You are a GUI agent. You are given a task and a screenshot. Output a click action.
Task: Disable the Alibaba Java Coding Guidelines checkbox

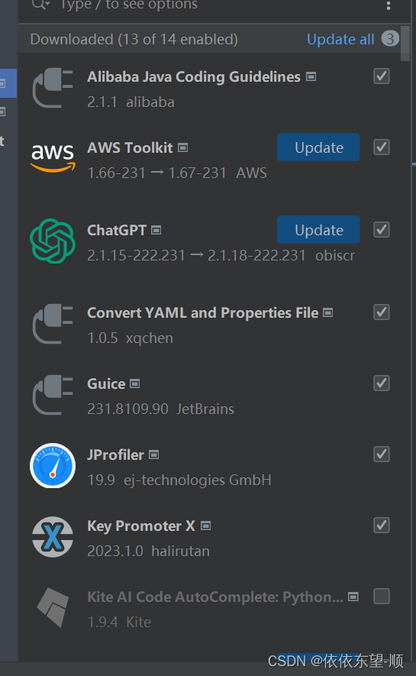click(x=382, y=76)
